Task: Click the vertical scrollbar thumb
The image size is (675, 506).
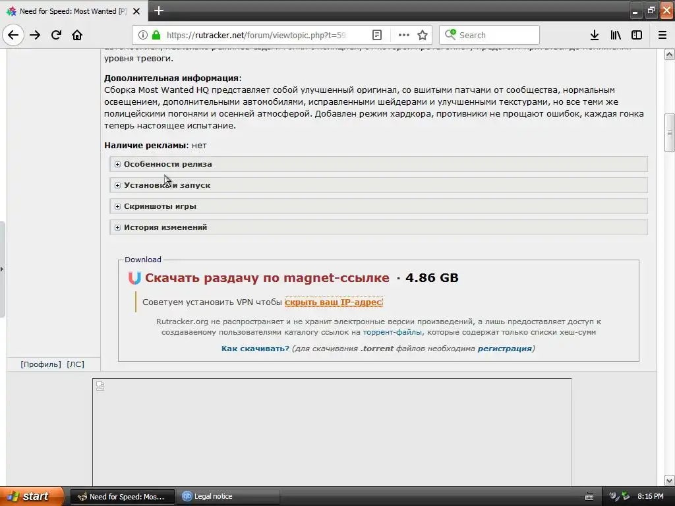Action: 670,132
